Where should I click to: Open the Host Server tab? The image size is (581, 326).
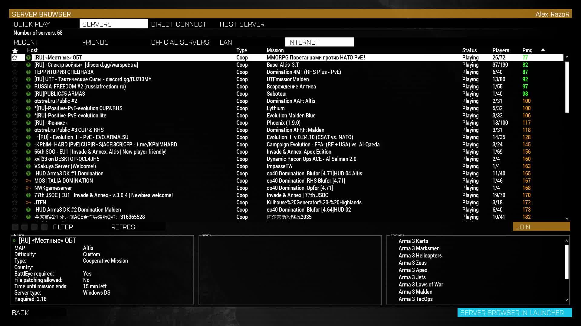tap(242, 24)
